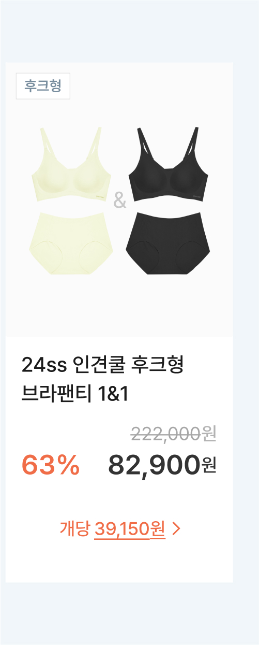Open product title 24ss 인견쿨 후크형

(x=103, y=365)
